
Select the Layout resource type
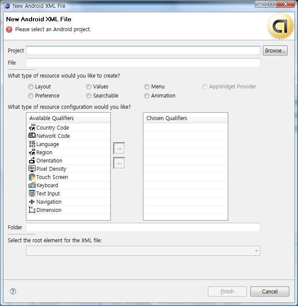coord(31,87)
